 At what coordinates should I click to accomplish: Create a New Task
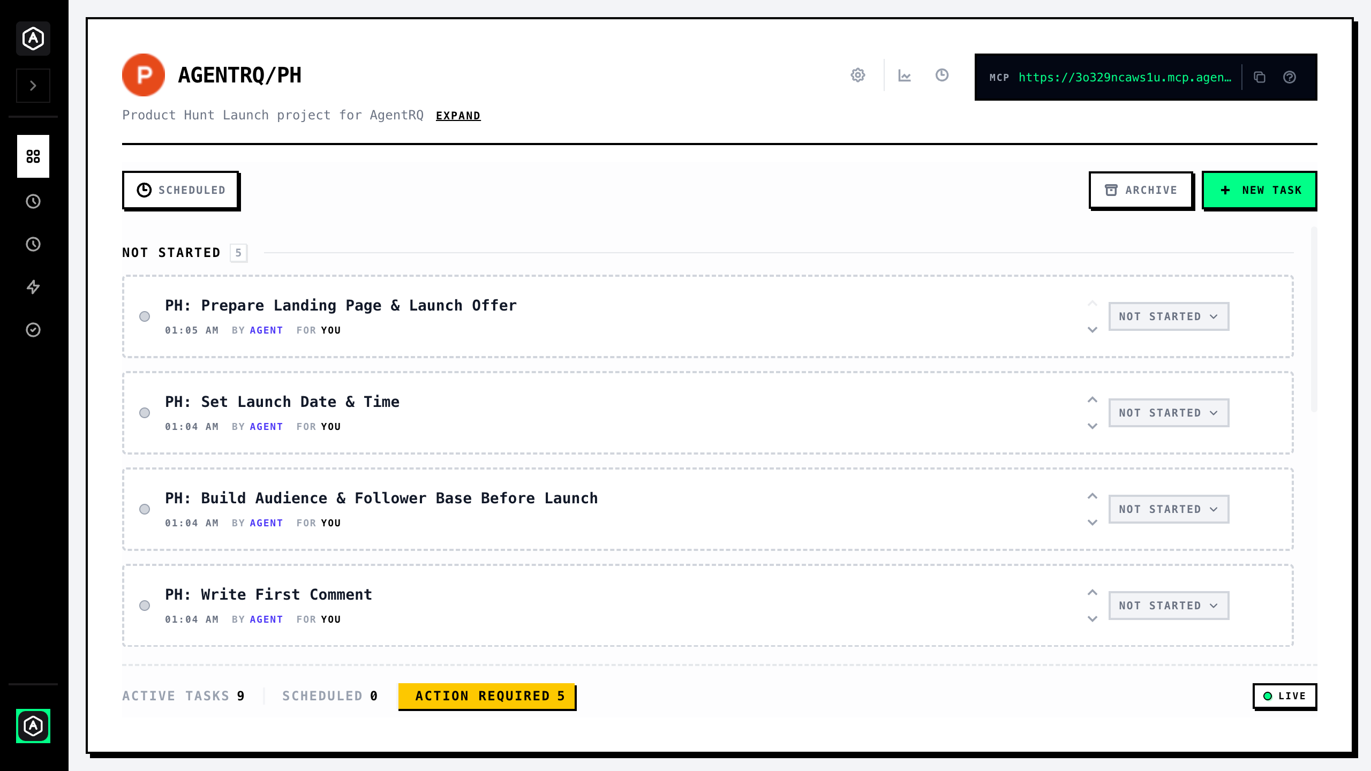click(1260, 190)
